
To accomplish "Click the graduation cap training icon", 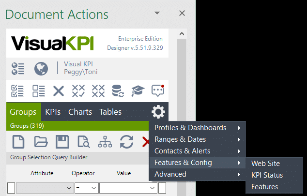I will [x=138, y=91].
